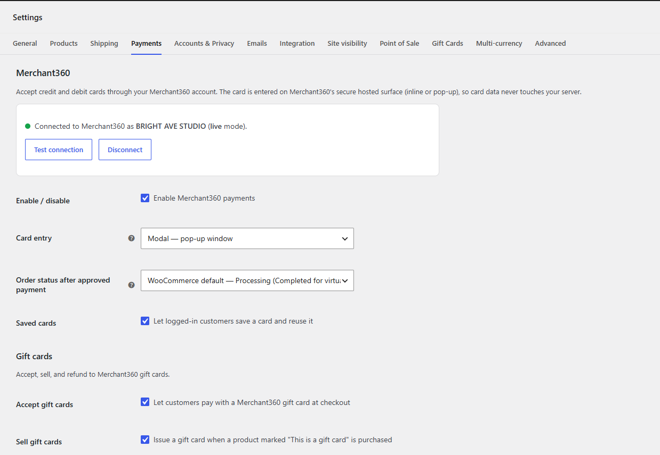
Task: Open the Emails tab
Action: click(x=257, y=44)
